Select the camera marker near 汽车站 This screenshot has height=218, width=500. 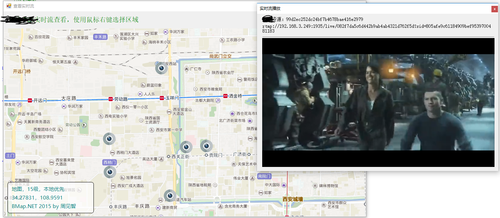pos(170,196)
